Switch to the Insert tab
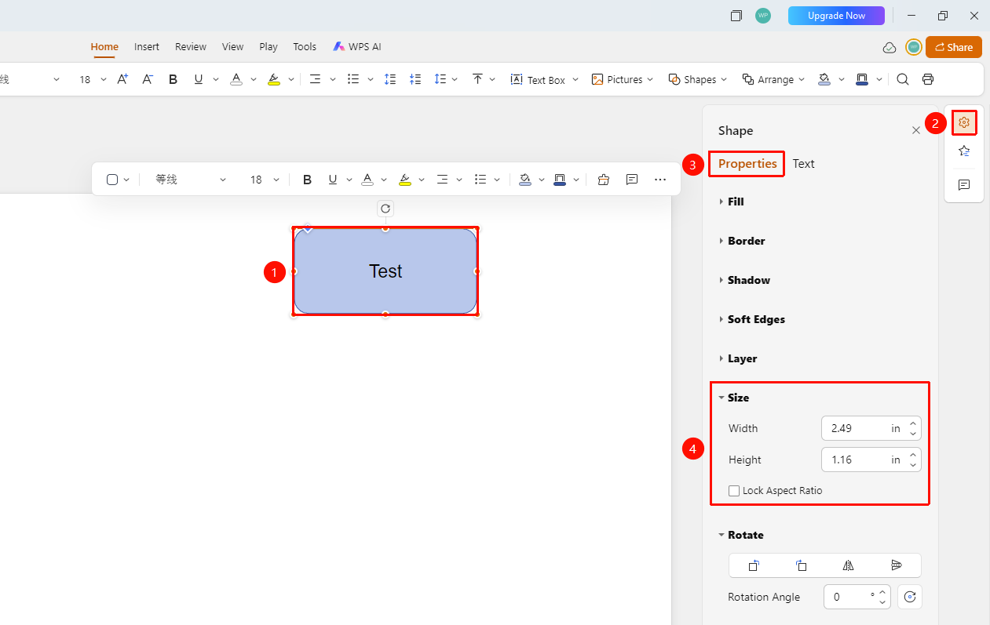The image size is (990, 625). (x=147, y=47)
